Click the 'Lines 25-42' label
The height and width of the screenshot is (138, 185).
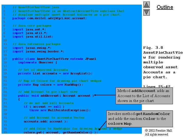[x=157, y=86]
